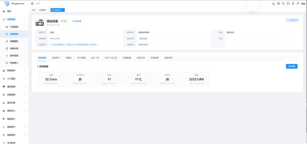Open the font size icon

293,4
